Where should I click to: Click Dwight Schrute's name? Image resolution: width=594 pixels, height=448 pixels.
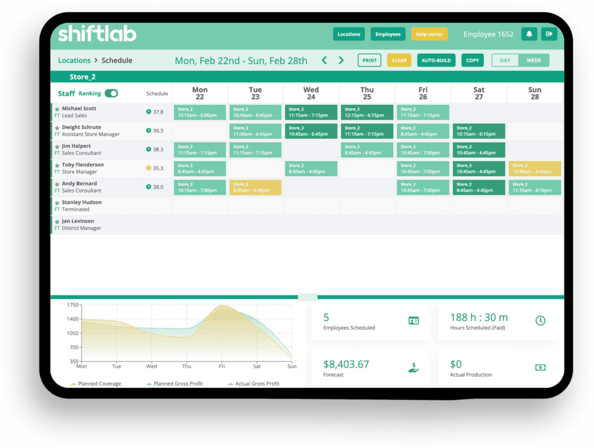coord(81,127)
